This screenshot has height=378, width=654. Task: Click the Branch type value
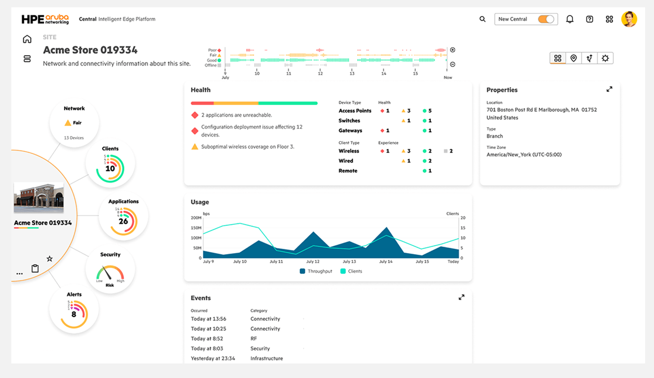495,136
